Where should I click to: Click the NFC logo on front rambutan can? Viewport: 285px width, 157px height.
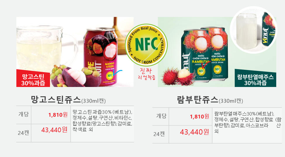click(201, 71)
